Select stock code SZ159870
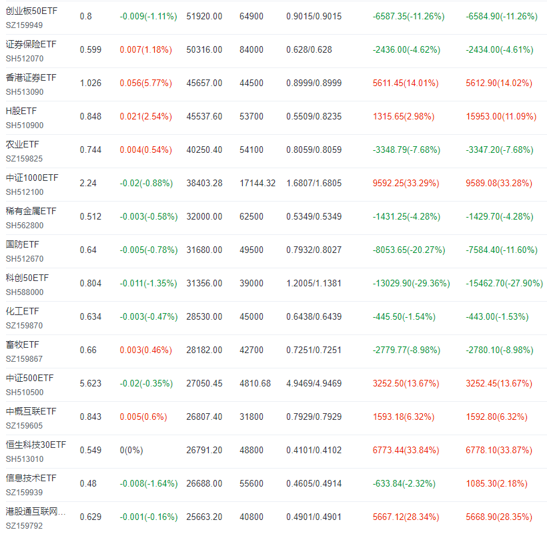Viewport: 547px width, 534px height. point(25,326)
